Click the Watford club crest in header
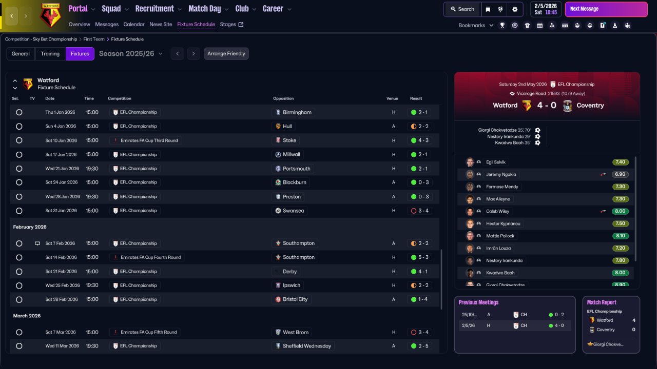 tap(50, 15)
